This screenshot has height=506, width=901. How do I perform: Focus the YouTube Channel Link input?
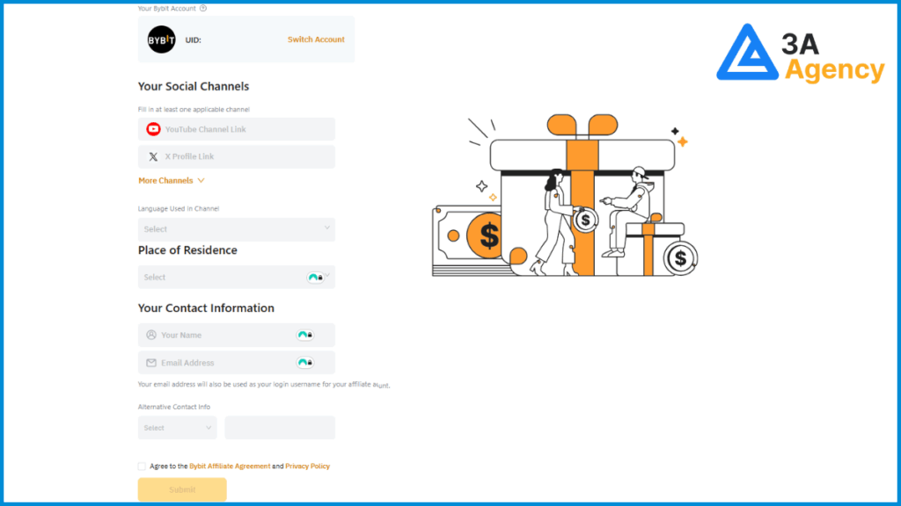click(236, 129)
